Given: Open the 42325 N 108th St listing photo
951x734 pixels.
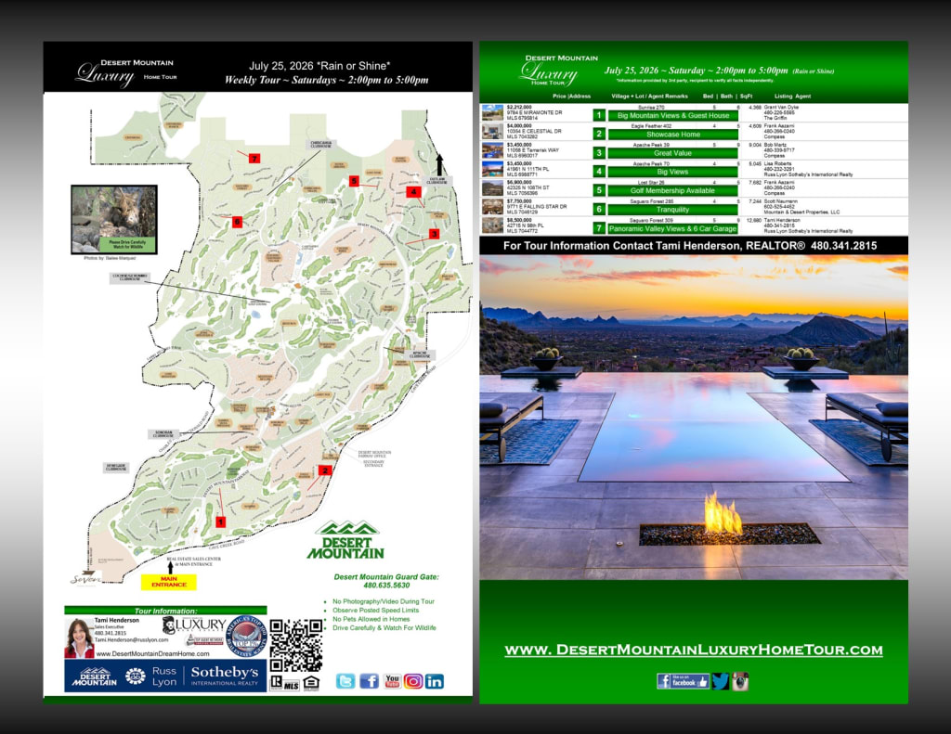Looking at the screenshot, I should pos(492,187).
